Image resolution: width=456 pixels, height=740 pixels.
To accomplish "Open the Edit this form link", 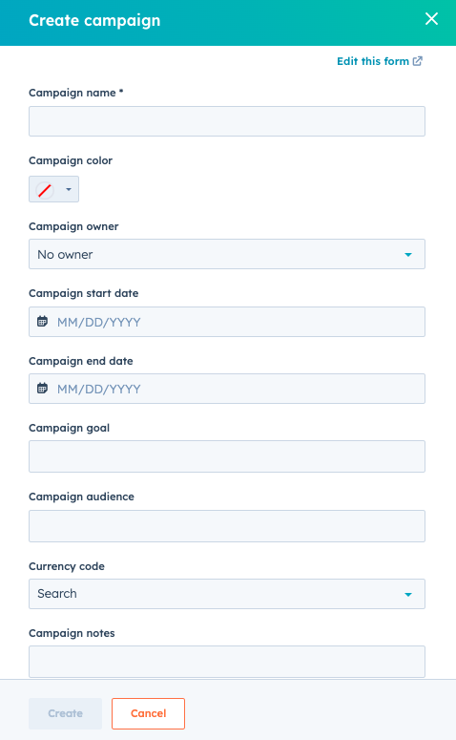I will click(x=373, y=61).
